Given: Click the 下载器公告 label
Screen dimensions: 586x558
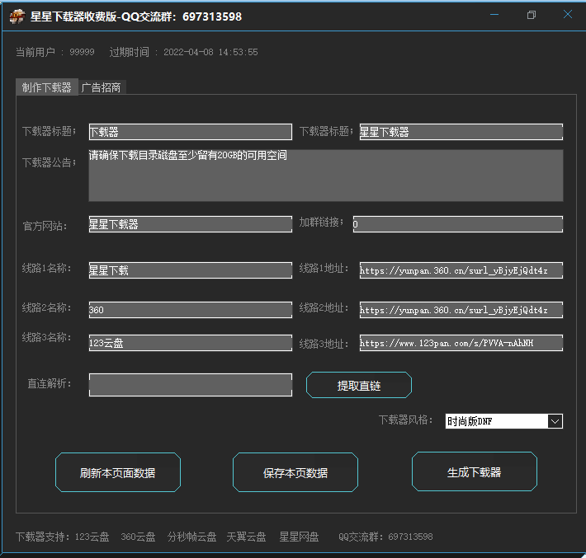Looking at the screenshot, I should pos(49,162).
